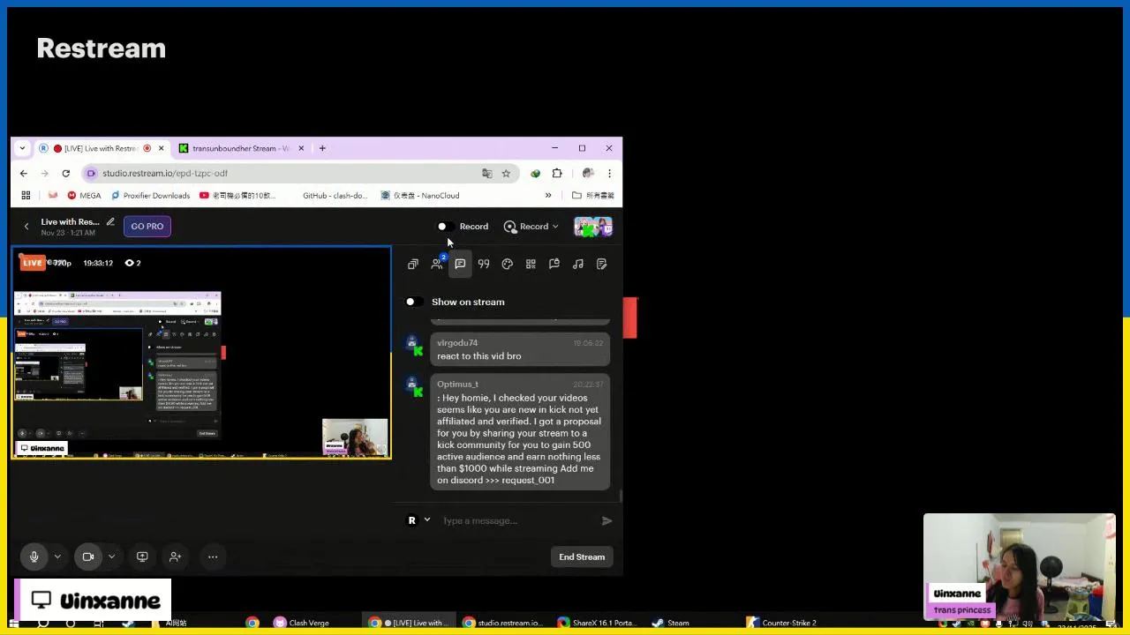Click the translate page icon

(x=486, y=174)
